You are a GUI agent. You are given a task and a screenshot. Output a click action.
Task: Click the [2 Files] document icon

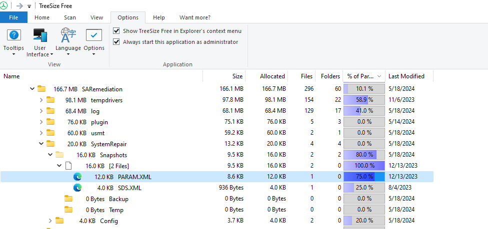68,166
